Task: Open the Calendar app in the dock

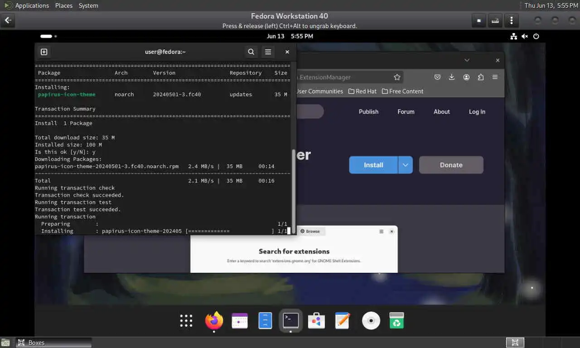Action: [x=240, y=320]
